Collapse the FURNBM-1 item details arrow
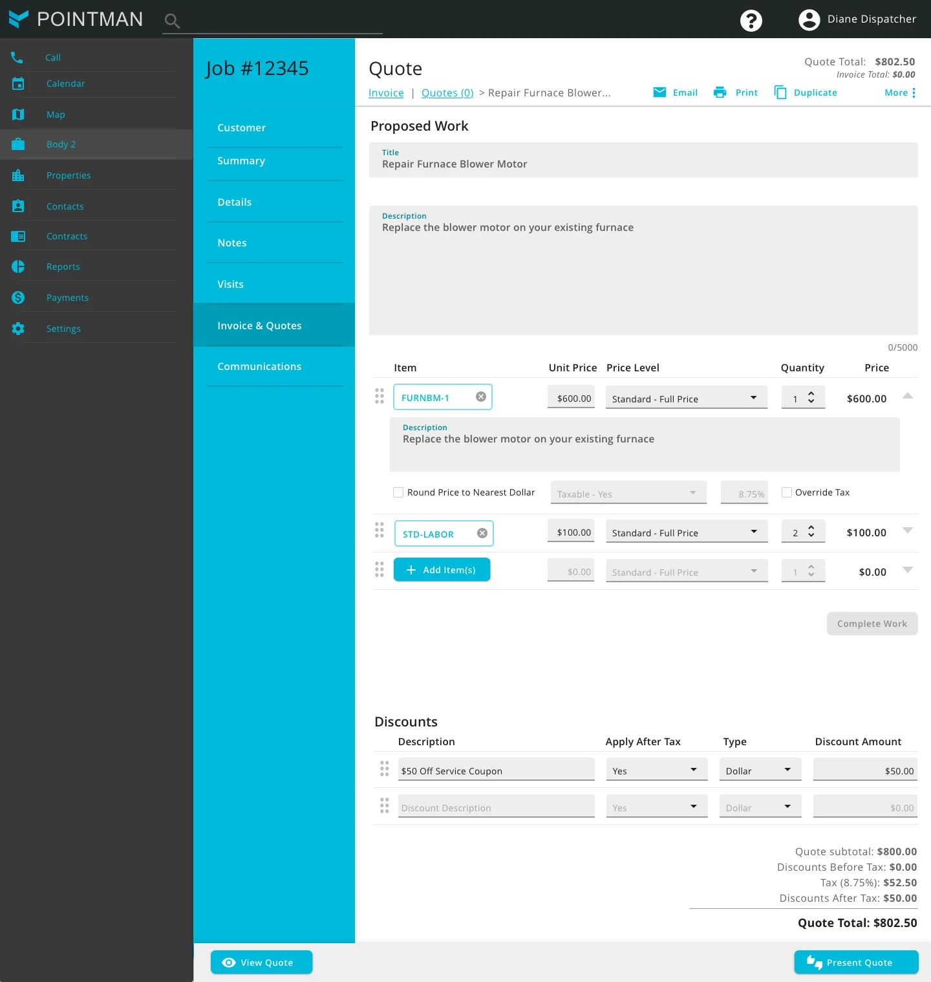Image resolution: width=931 pixels, height=982 pixels. tap(908, 396)
